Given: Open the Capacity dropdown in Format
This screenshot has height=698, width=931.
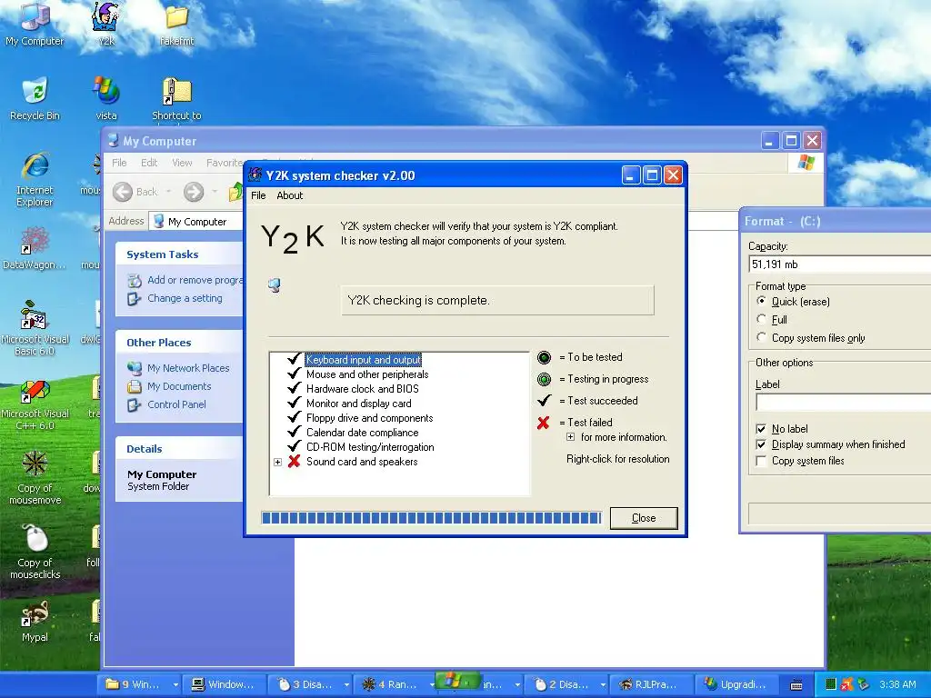Looking at the screenshot, I should click(x=840, y=264).
